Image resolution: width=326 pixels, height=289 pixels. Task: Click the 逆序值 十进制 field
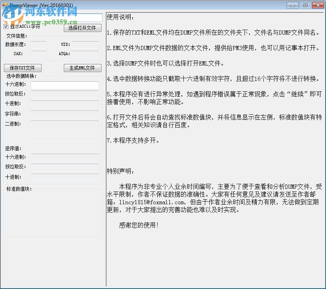(65, 177)
